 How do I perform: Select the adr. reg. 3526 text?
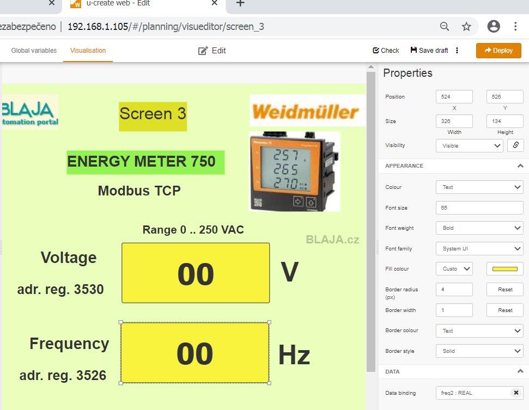(x=63, y=375)
